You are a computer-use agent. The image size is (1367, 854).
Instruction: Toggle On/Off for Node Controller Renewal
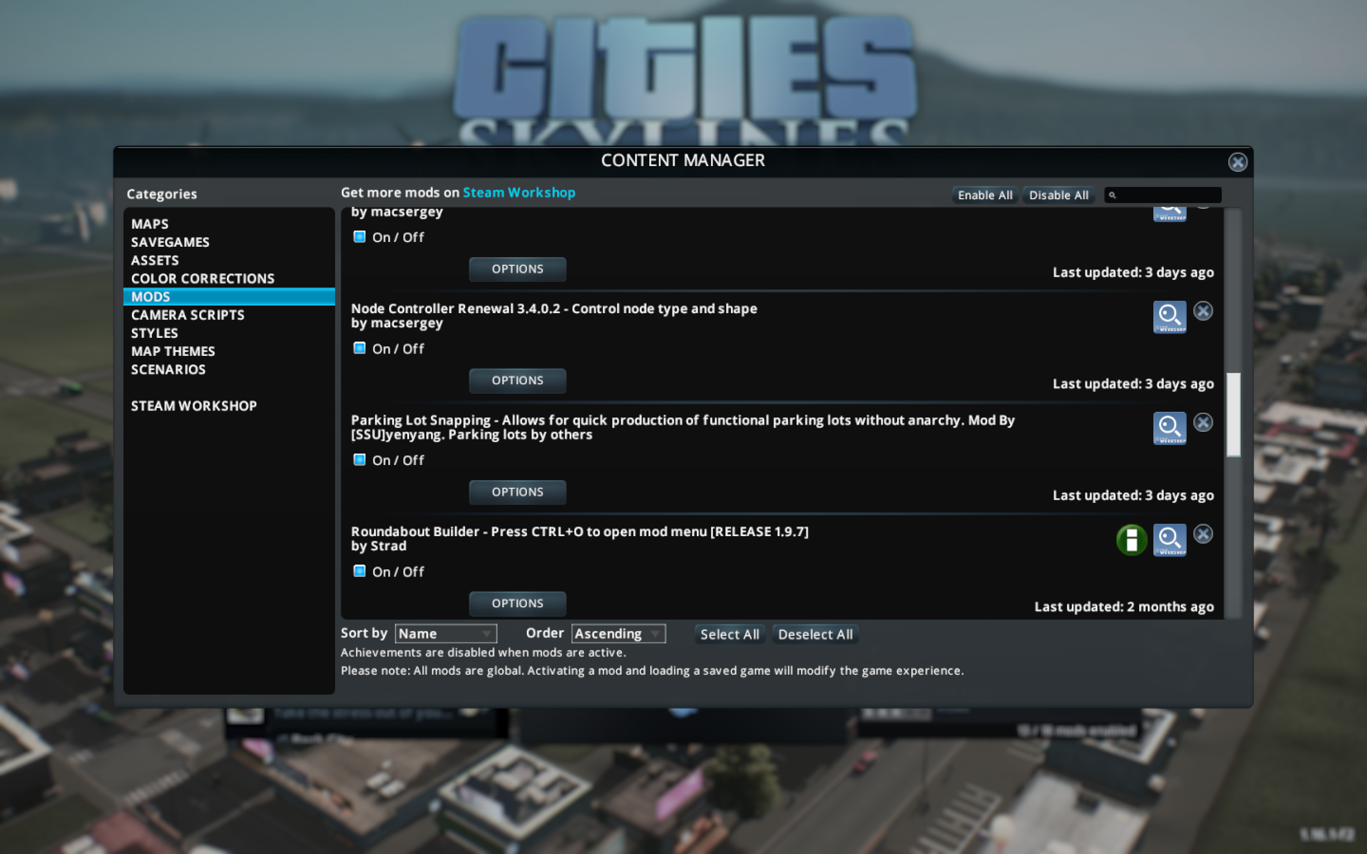tap(359, 348)
